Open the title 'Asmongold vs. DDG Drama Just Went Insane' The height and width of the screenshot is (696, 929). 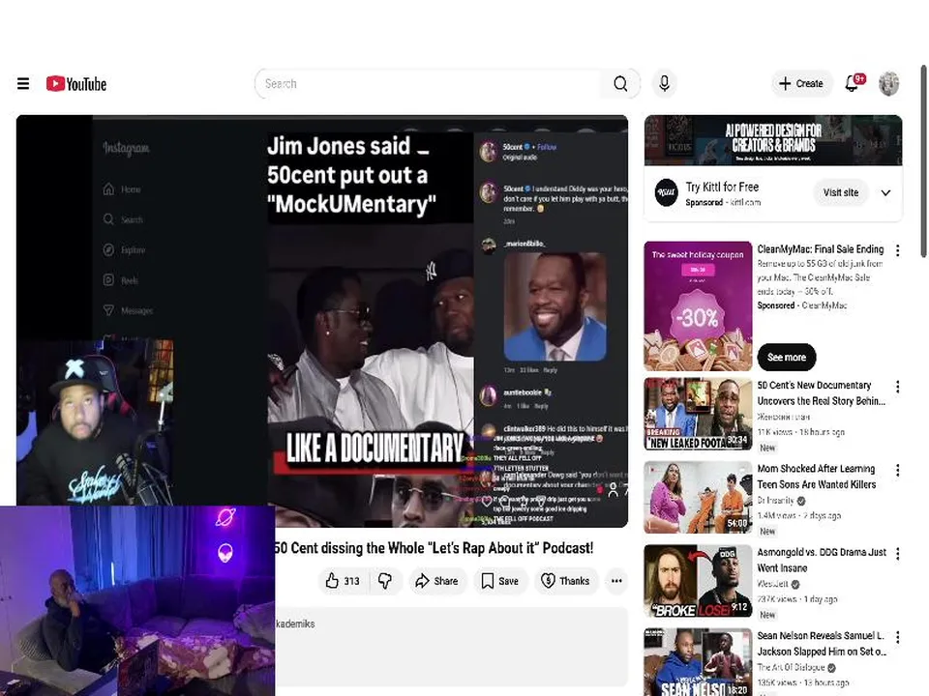pos(822,560)
